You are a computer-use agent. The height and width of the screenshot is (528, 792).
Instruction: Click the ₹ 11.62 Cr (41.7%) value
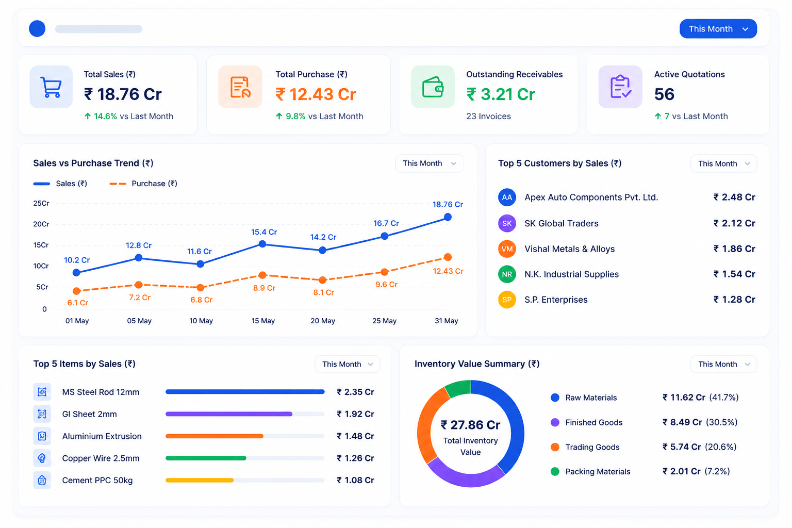pos(700,398)
